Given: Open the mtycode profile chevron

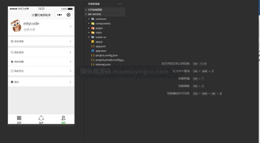Looking at the screenshot, I should tap(71, 26).
